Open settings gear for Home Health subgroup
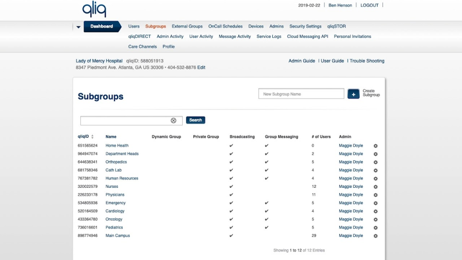This screenshot has height=260, width=462. tap(375, 145)
